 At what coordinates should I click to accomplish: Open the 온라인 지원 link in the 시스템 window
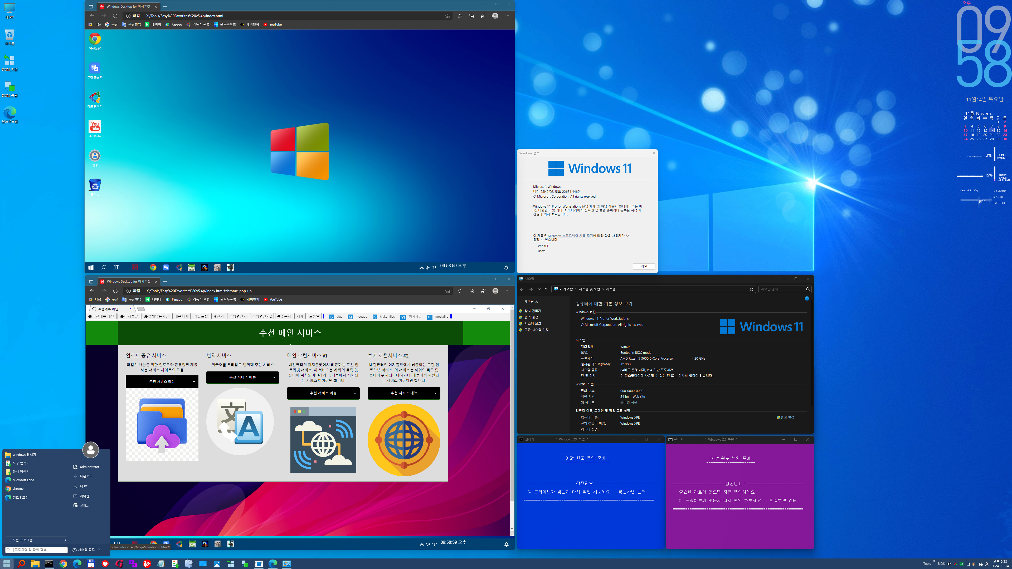[629, 403]
